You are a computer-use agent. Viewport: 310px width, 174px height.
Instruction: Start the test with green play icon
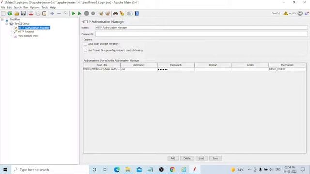tap(73, 14)
